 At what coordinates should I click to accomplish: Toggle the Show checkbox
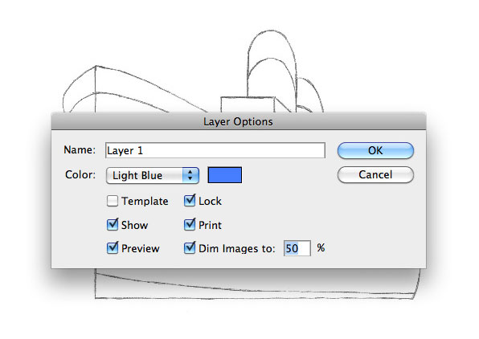point(113,225)
